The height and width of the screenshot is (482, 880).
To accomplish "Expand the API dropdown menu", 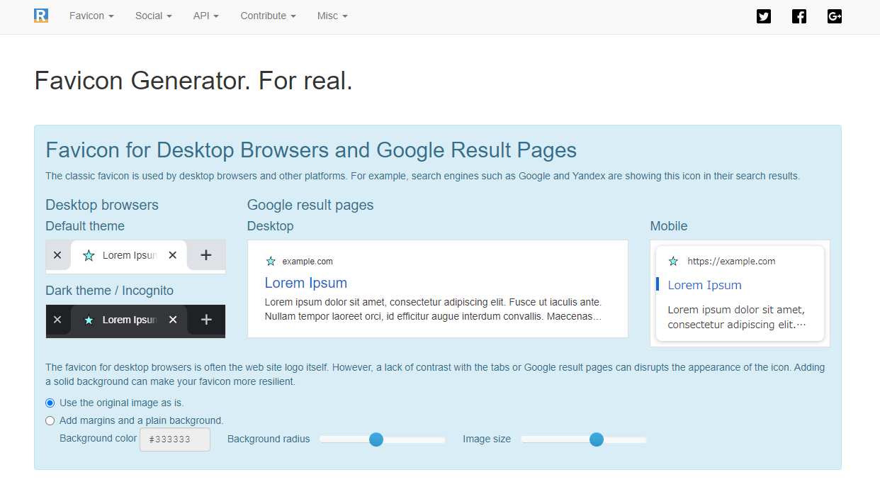I will 206,16.
